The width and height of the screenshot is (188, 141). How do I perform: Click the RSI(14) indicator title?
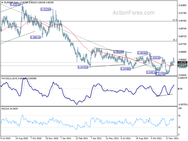click(x=5, y=109)
